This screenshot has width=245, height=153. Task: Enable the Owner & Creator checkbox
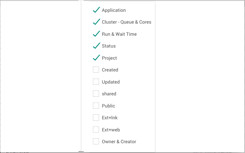tap(96, 141)
